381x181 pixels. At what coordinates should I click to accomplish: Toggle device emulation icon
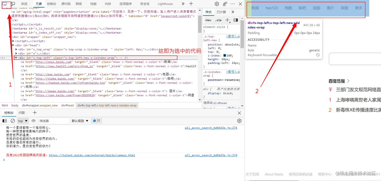coord(13,4)
